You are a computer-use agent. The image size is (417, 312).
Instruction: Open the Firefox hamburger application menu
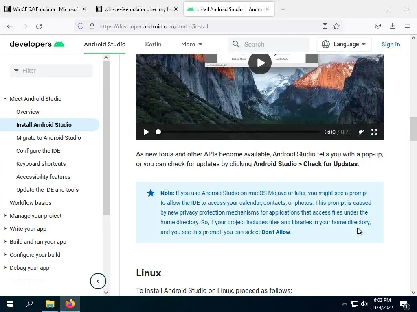coord(407,26)
